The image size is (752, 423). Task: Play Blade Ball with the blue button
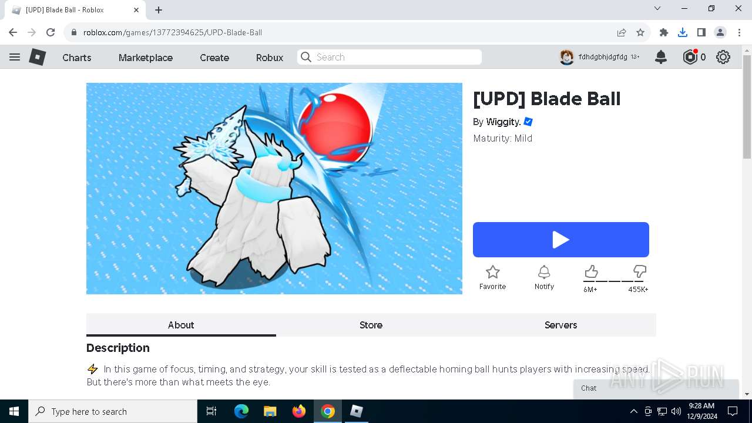click(x=561, y=240)
